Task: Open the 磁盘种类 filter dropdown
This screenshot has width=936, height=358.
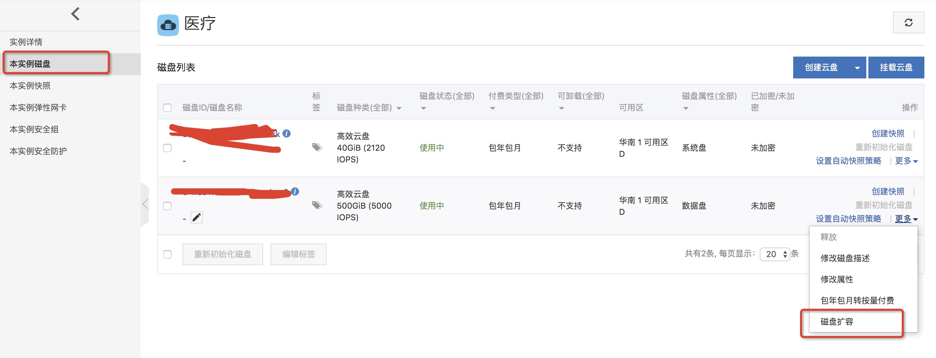Action: click(x=399, y=107)
